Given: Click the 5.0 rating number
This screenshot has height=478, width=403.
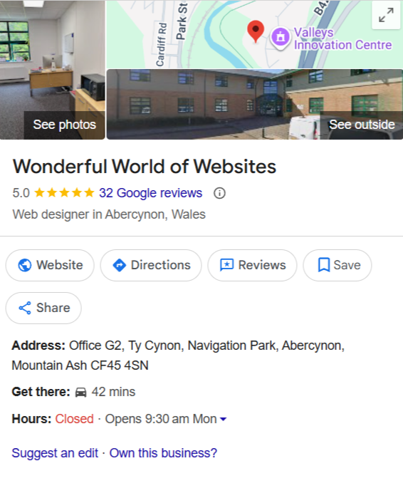Looking at the screenshot, I should pos(21,193).
